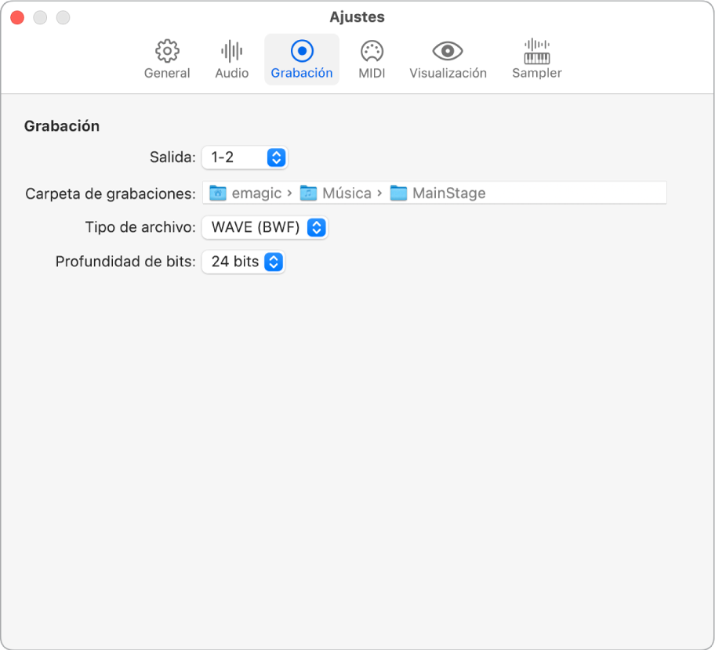Click the MainStage folder icon in path
Viewport: 715px width, 650px height.
click(x=399, y=193)
